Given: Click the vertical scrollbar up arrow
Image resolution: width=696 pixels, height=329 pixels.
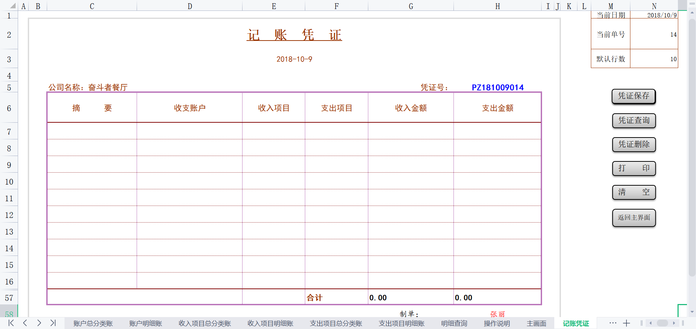Looking at the screenshot, I should [692, 12].
